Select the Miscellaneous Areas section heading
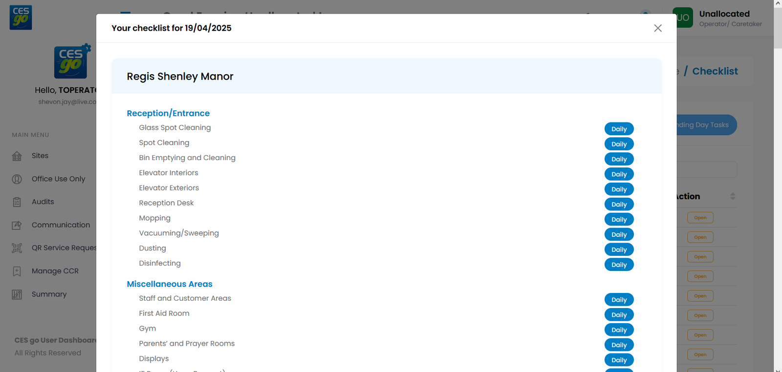782x372 pixels. click(x=170, y=284)
